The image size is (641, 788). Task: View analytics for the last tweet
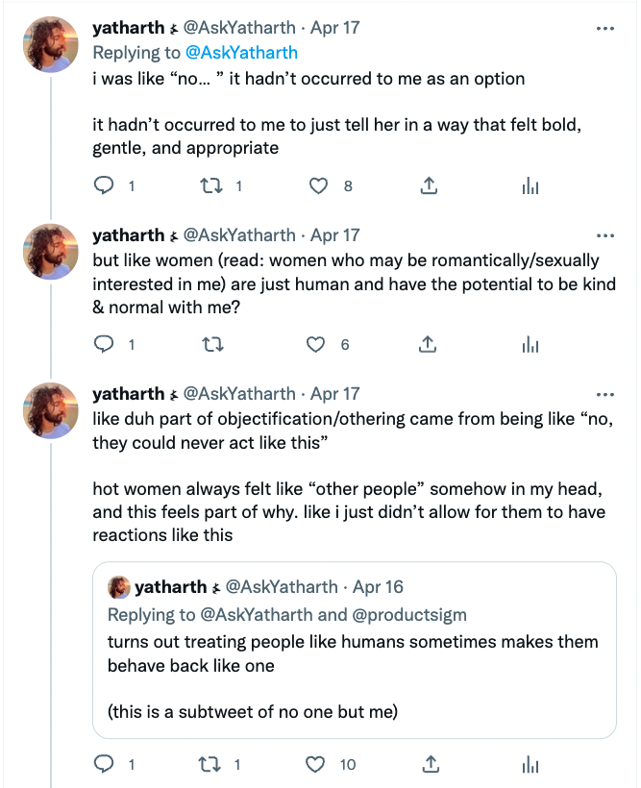[530, 764]
